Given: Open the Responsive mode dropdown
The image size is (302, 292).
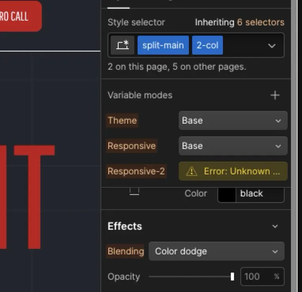Looking at the screenshot, I should pos(233,146).
